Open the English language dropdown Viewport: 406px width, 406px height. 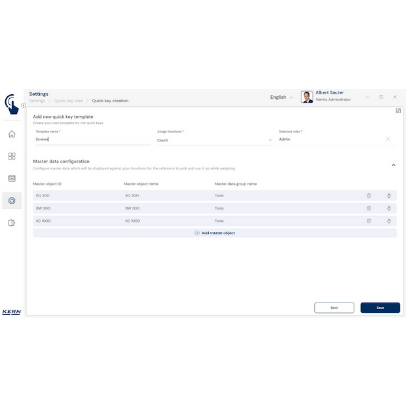click(x=282, y=97)
